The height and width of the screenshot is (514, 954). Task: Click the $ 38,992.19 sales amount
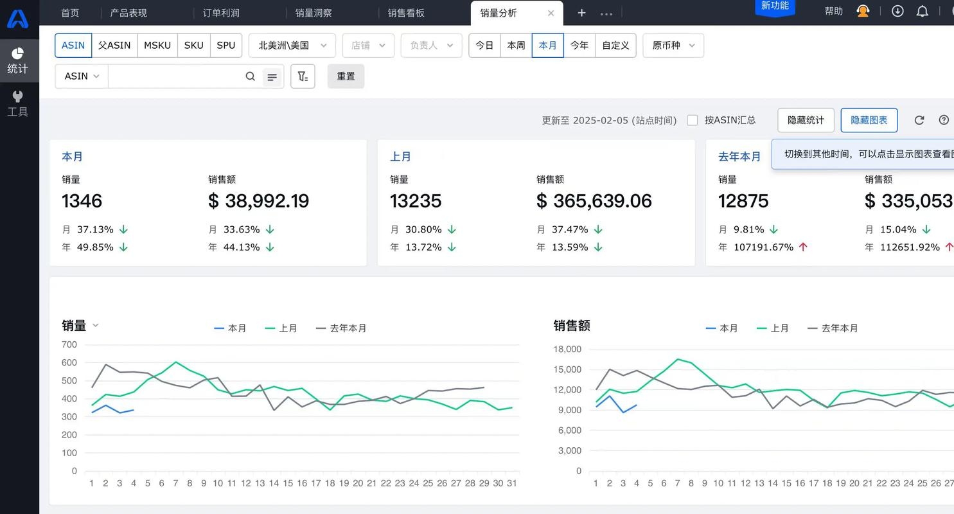point(258,201)
